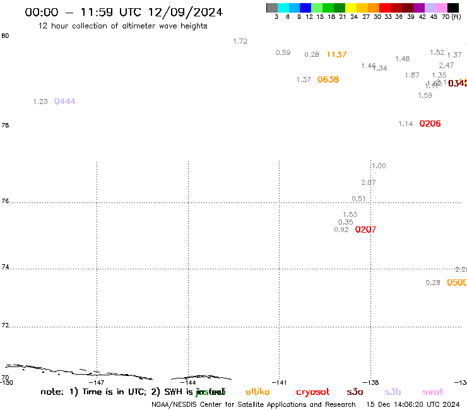Select the purple 42 ft legend swatch

click(419, 8)
